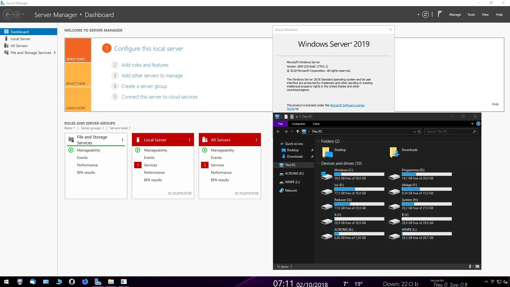Image resolution: width=510 pixels, height=287 pixels.
Task: Click the New folder icon in Explorer's title bar
Action: pyautogui.click(x=292, y=116)
